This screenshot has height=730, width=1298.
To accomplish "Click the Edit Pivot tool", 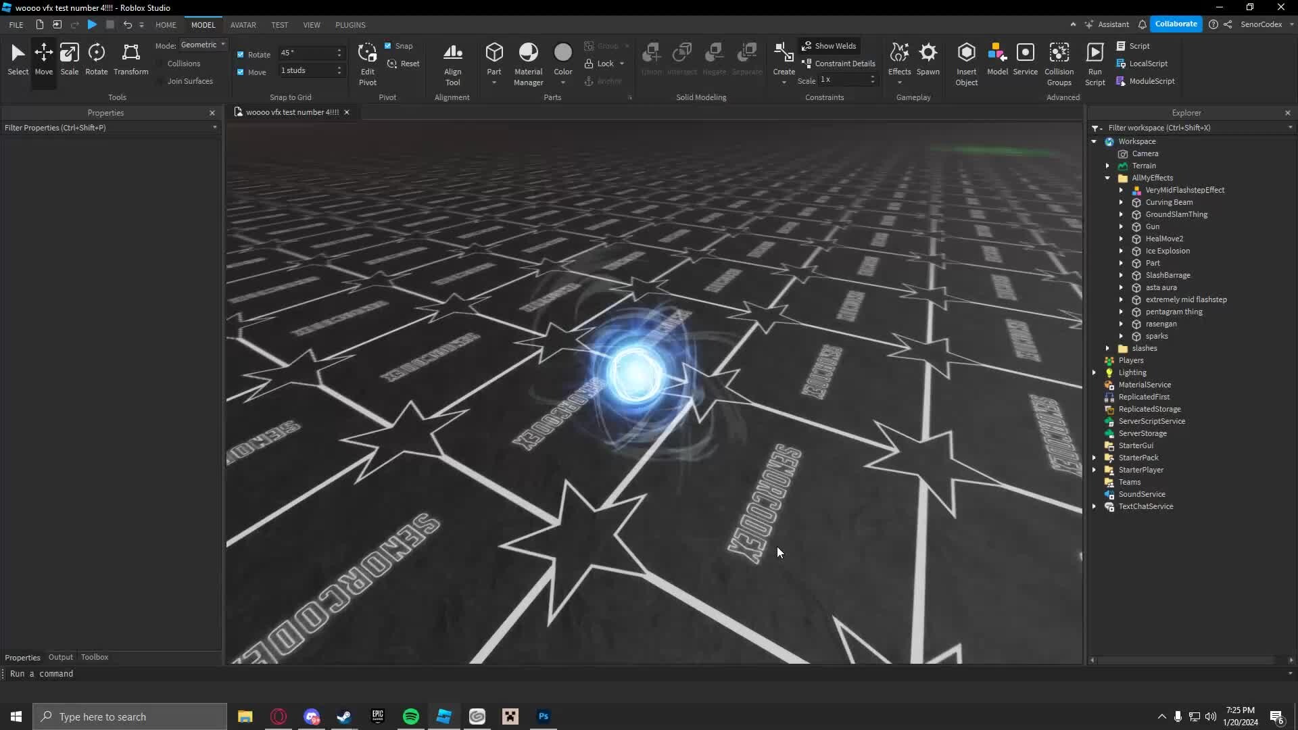I will [367, 63].
